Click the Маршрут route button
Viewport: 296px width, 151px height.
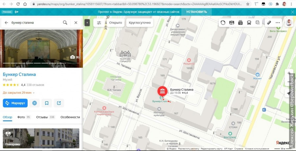(15, 103)
